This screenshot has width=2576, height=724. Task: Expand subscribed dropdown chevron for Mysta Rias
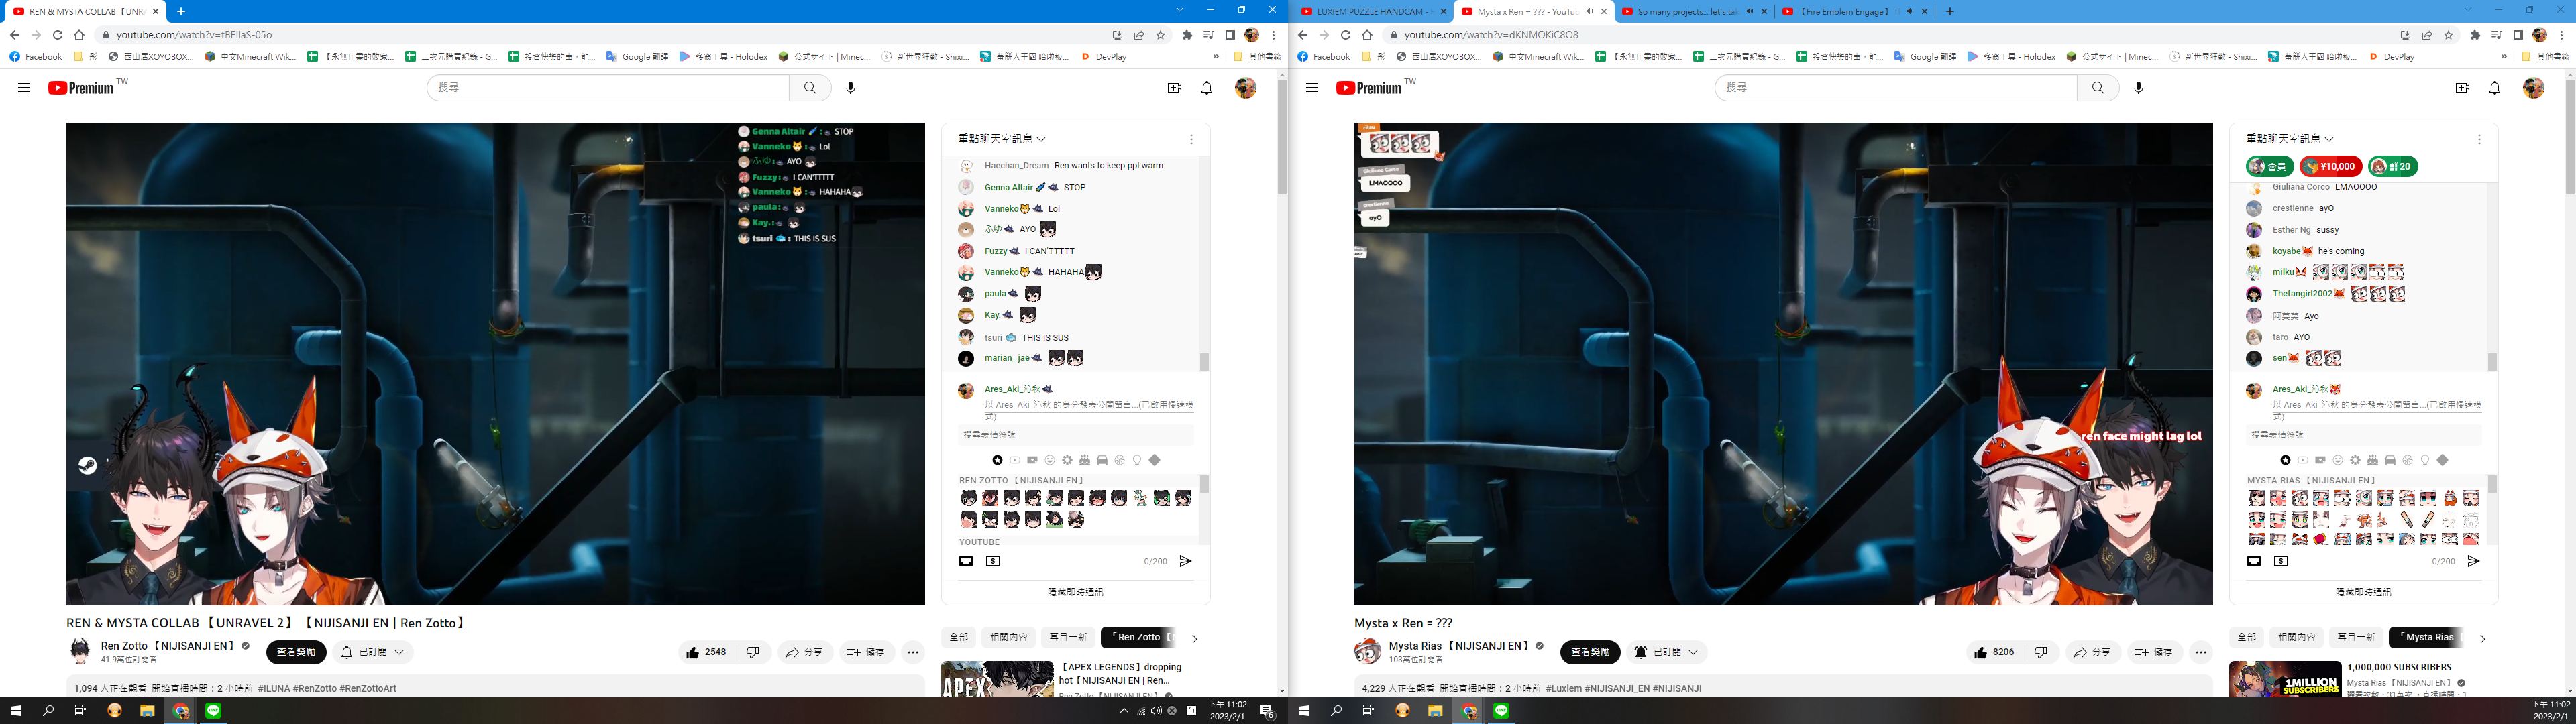click(x=1693, y=652)
